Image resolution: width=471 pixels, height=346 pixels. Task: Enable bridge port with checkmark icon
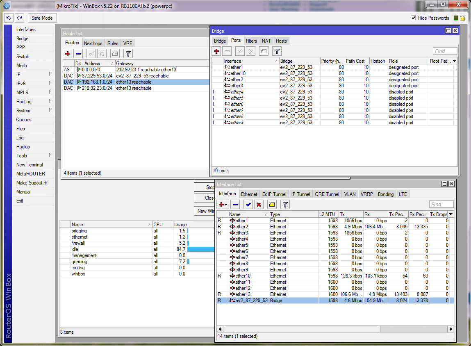240,51
